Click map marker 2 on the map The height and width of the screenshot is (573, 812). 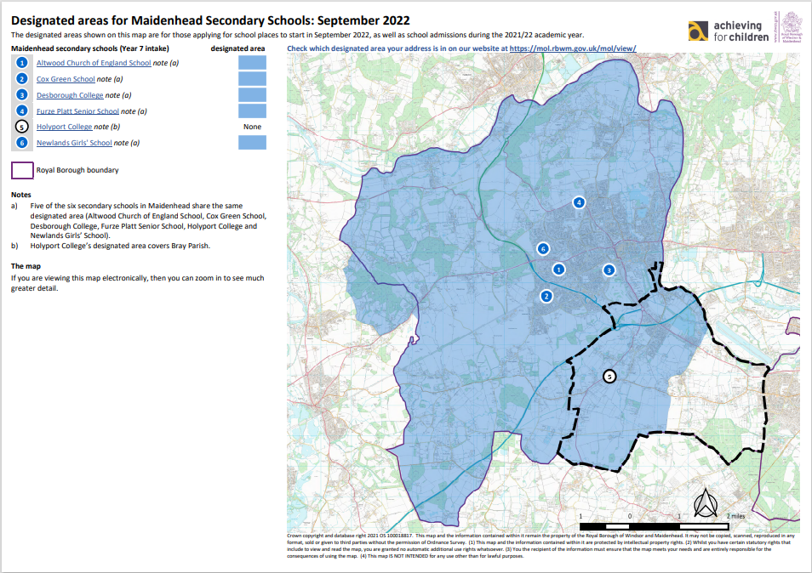tap(546, 296)
